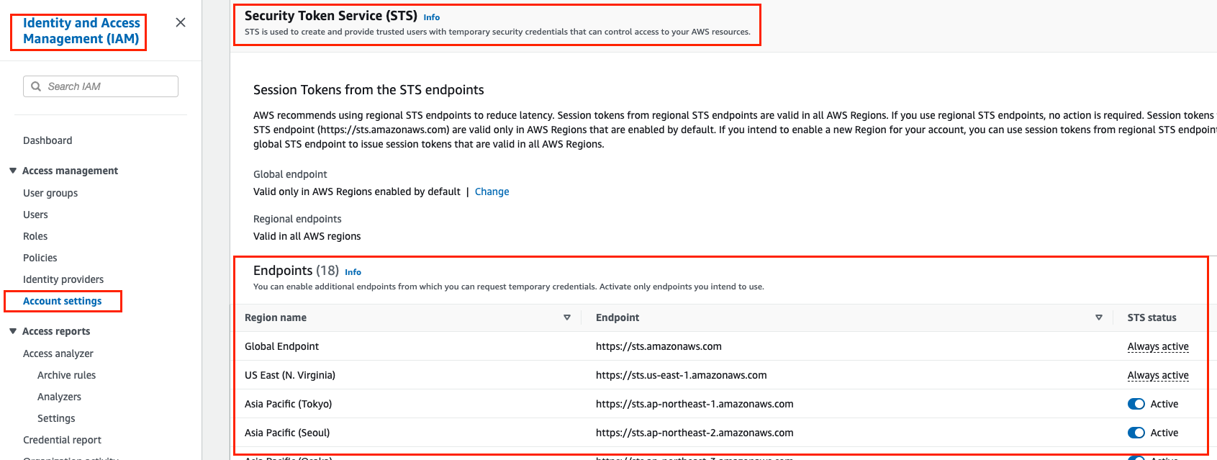Click the Region name column header
Screen dimensions: 1217x460
pos(276,317)
